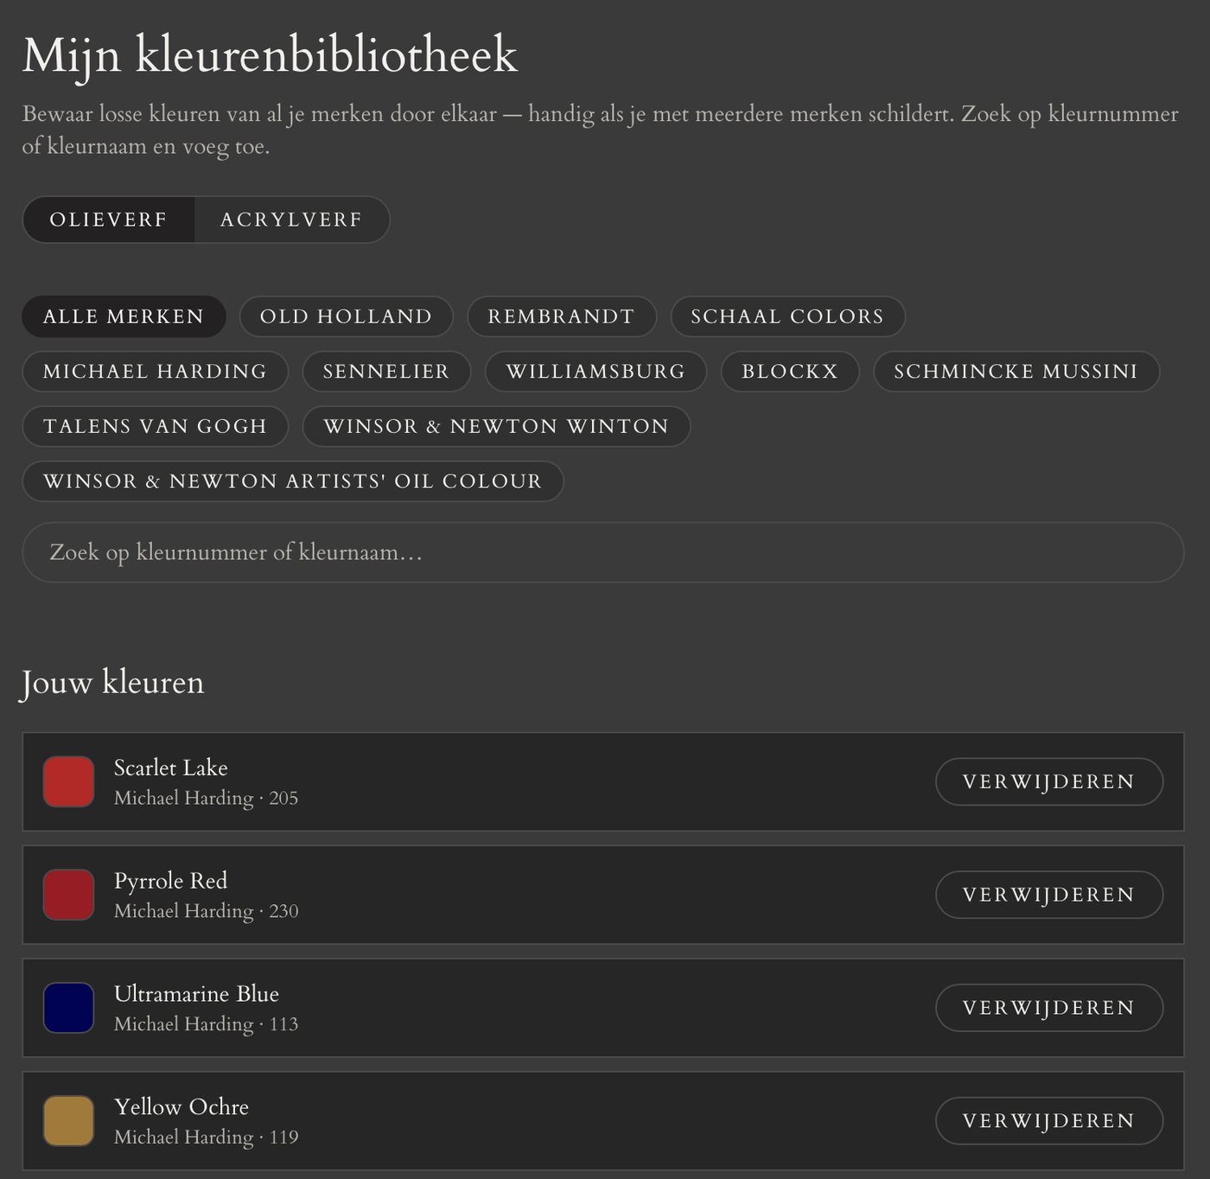Remove Pyrrole Red from your colors
The image size is (1210, 1179).
click(x=1048, y=895)
